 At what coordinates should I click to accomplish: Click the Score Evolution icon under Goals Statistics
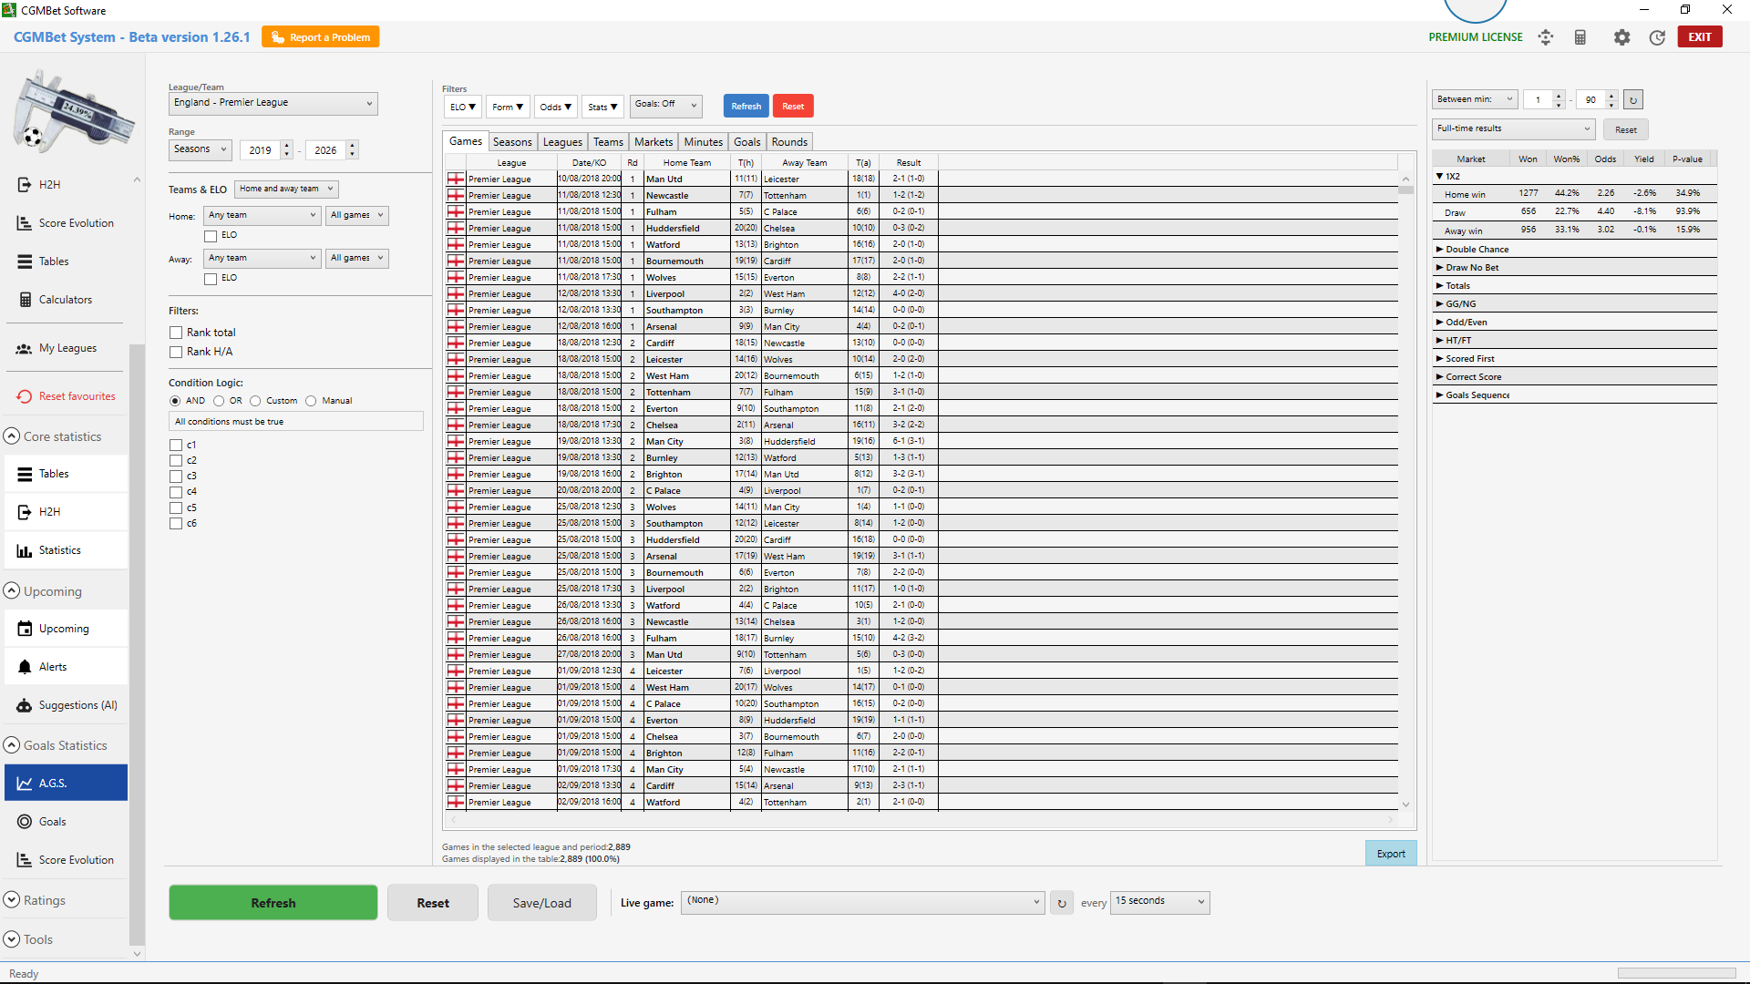click(25, 860)
